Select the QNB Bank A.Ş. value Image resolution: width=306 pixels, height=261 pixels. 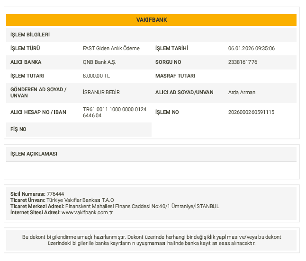click(99, 62)
